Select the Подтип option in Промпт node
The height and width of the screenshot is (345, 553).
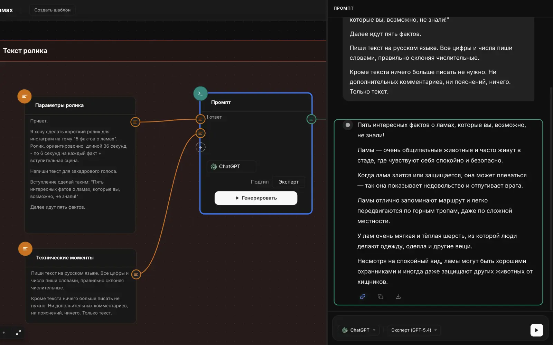[x=260, y=182]
